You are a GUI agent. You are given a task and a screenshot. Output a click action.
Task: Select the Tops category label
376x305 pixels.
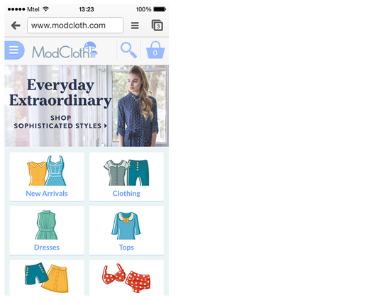126,248
